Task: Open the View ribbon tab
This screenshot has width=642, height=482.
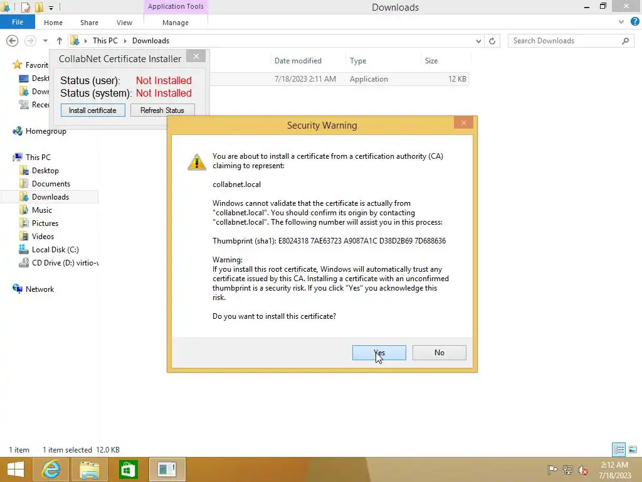Action: (124, 23)
